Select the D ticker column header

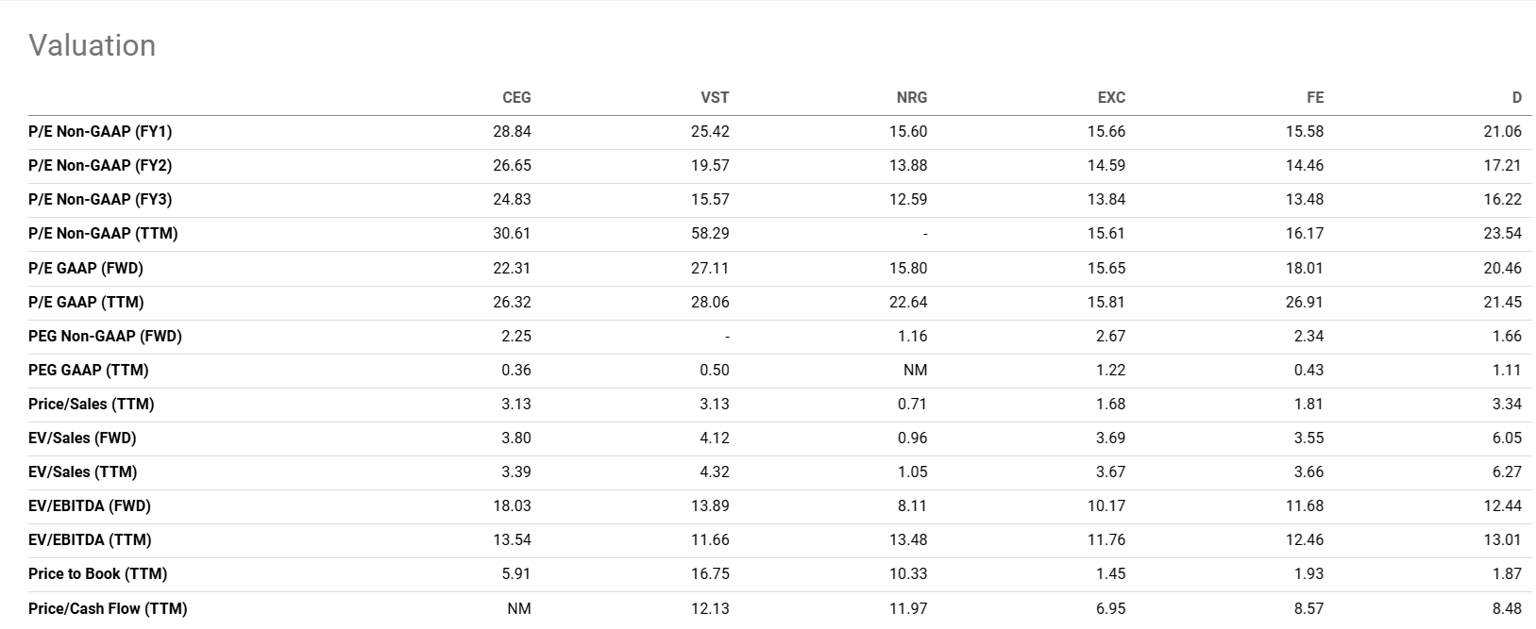pyautogui.click(x=1516, y=97)
